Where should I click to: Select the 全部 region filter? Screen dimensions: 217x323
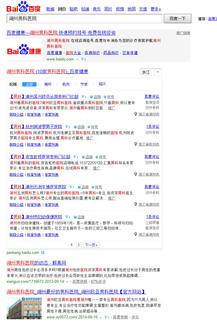[29, 84]
